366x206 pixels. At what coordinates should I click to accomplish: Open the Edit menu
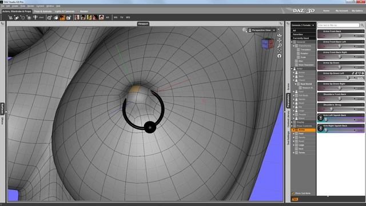point(8,6)
